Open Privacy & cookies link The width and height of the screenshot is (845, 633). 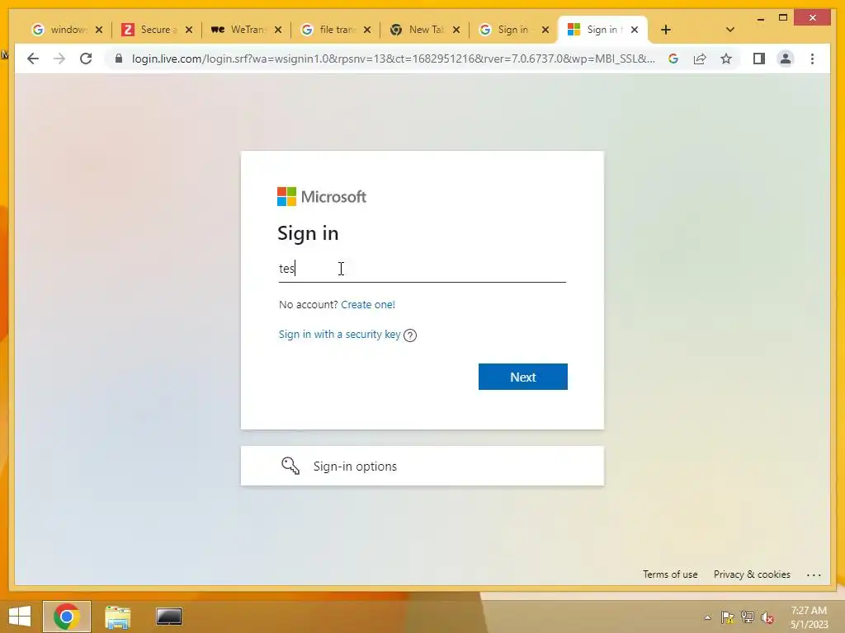point(752,574)
